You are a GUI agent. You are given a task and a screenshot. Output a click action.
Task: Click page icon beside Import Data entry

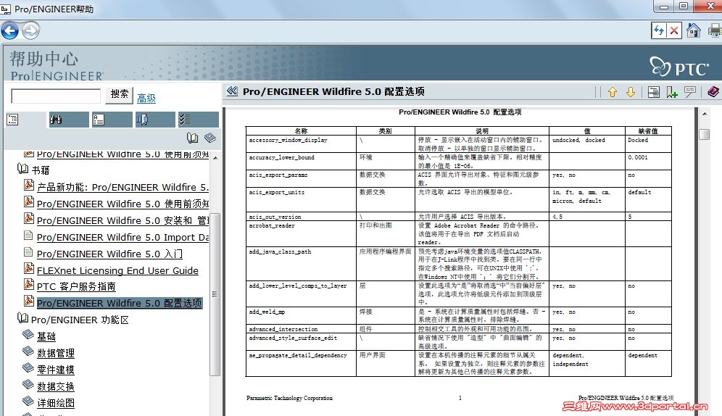28,236
